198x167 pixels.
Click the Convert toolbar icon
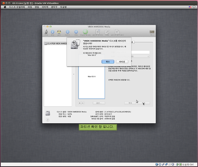107,32
